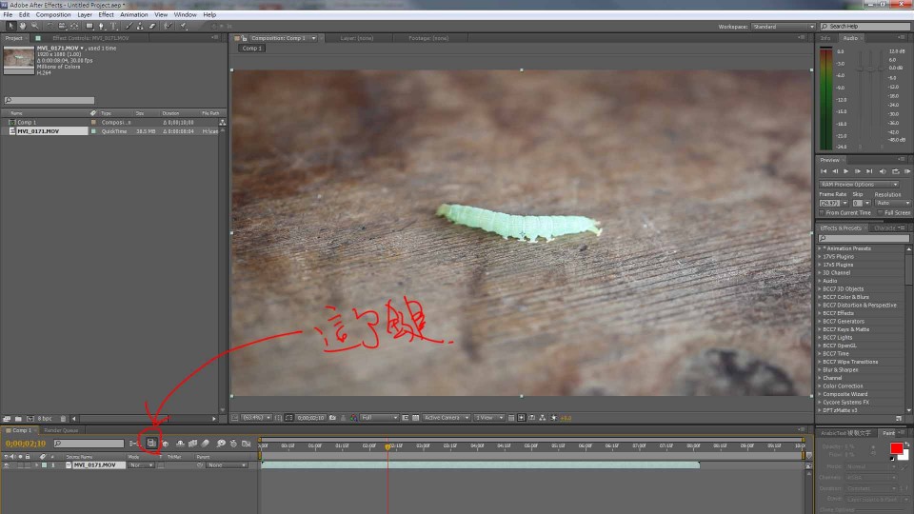Switch to the Render Queue tab

[63, 431]
